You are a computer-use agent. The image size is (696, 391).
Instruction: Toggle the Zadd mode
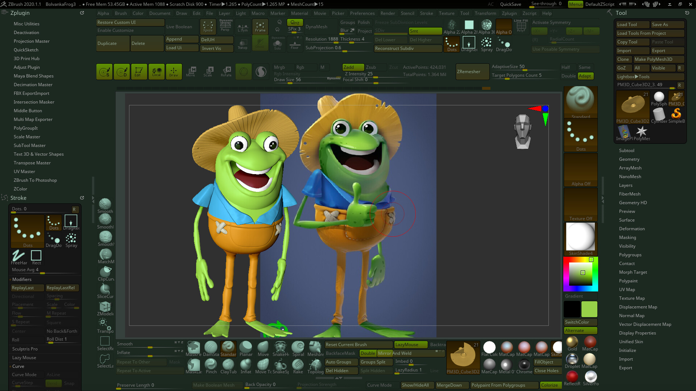(x=353, y=67)
